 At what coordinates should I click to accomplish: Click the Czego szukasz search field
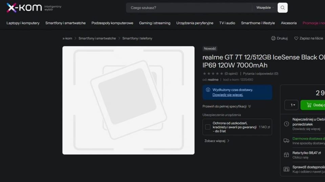pyautogui.click(x=189, y=8)
